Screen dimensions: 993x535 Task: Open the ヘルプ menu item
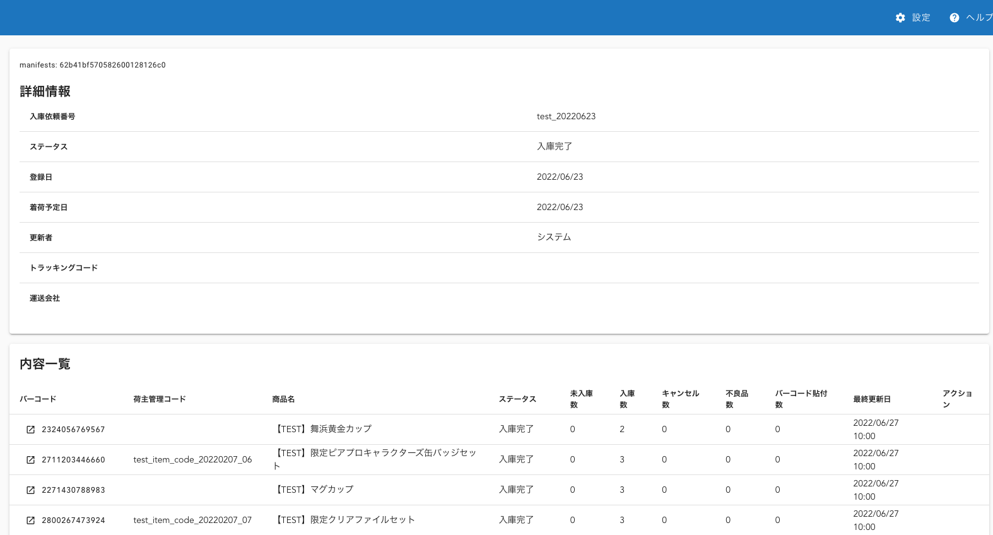click(978, 18)
